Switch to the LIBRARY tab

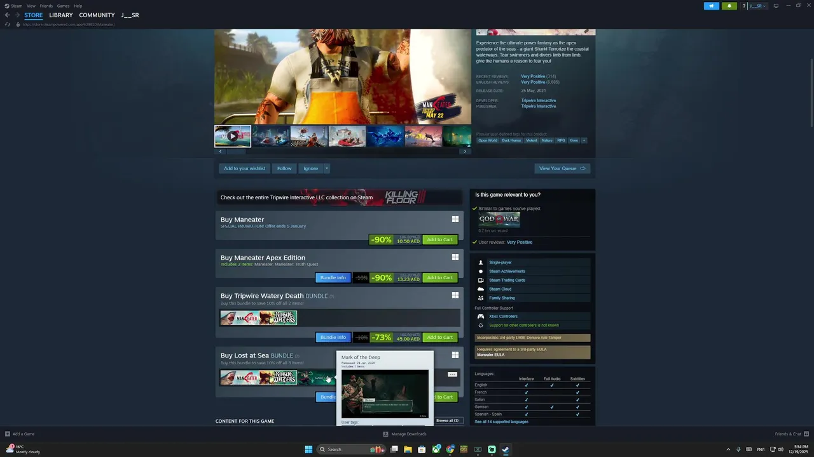coord(61,15)
